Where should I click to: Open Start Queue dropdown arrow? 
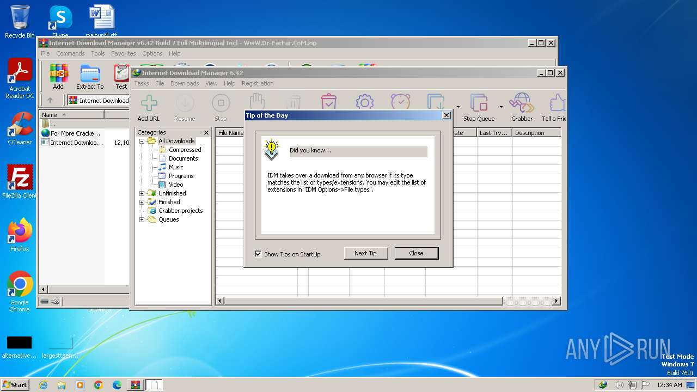(x=458, y=107)
